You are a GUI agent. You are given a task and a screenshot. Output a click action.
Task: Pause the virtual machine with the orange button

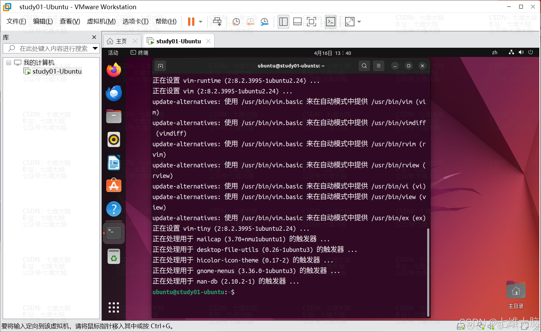[x=191, y=22]
